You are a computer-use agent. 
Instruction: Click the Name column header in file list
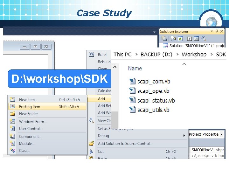(135, 68)
